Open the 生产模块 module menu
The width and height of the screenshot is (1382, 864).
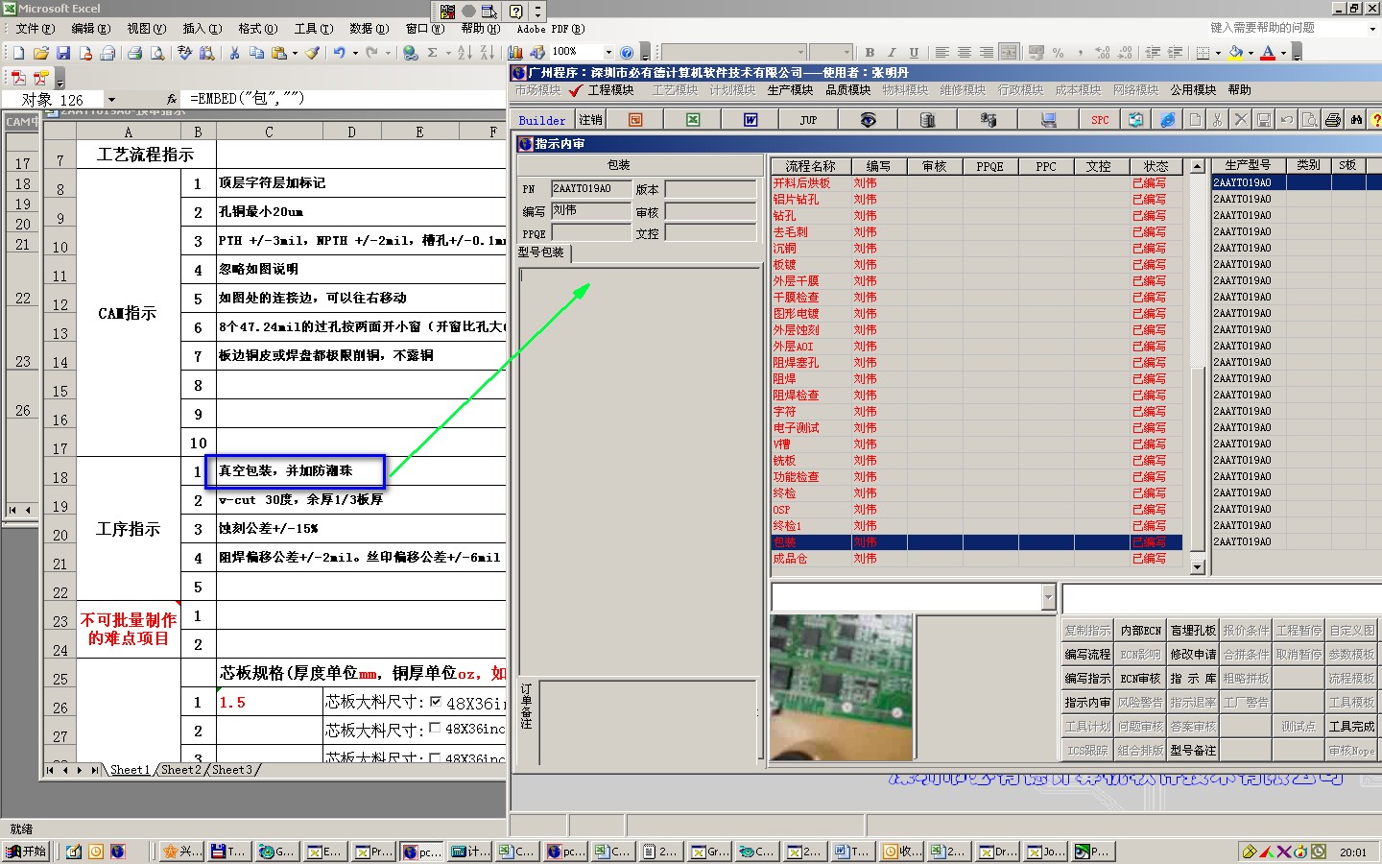tap(790, 90)
